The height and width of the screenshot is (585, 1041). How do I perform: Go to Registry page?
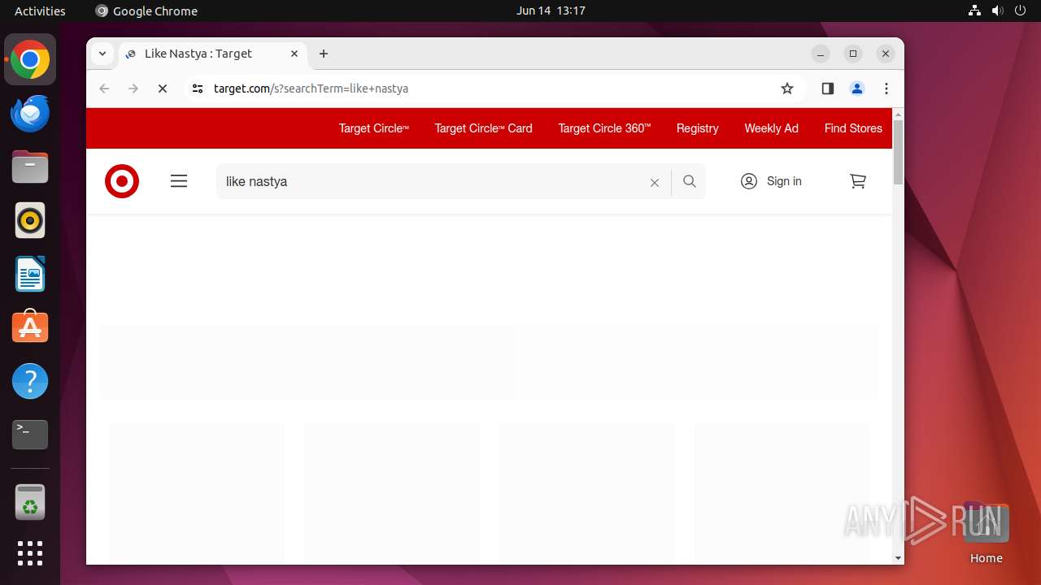coord(697,128)
